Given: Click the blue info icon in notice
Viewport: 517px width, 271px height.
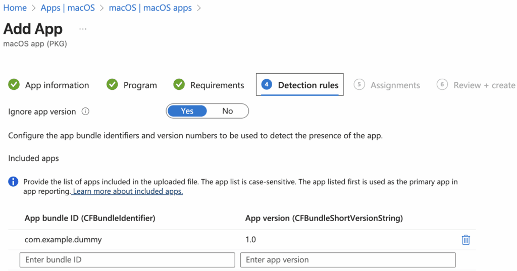Looking at the screenshot, I should coord(14,182).
